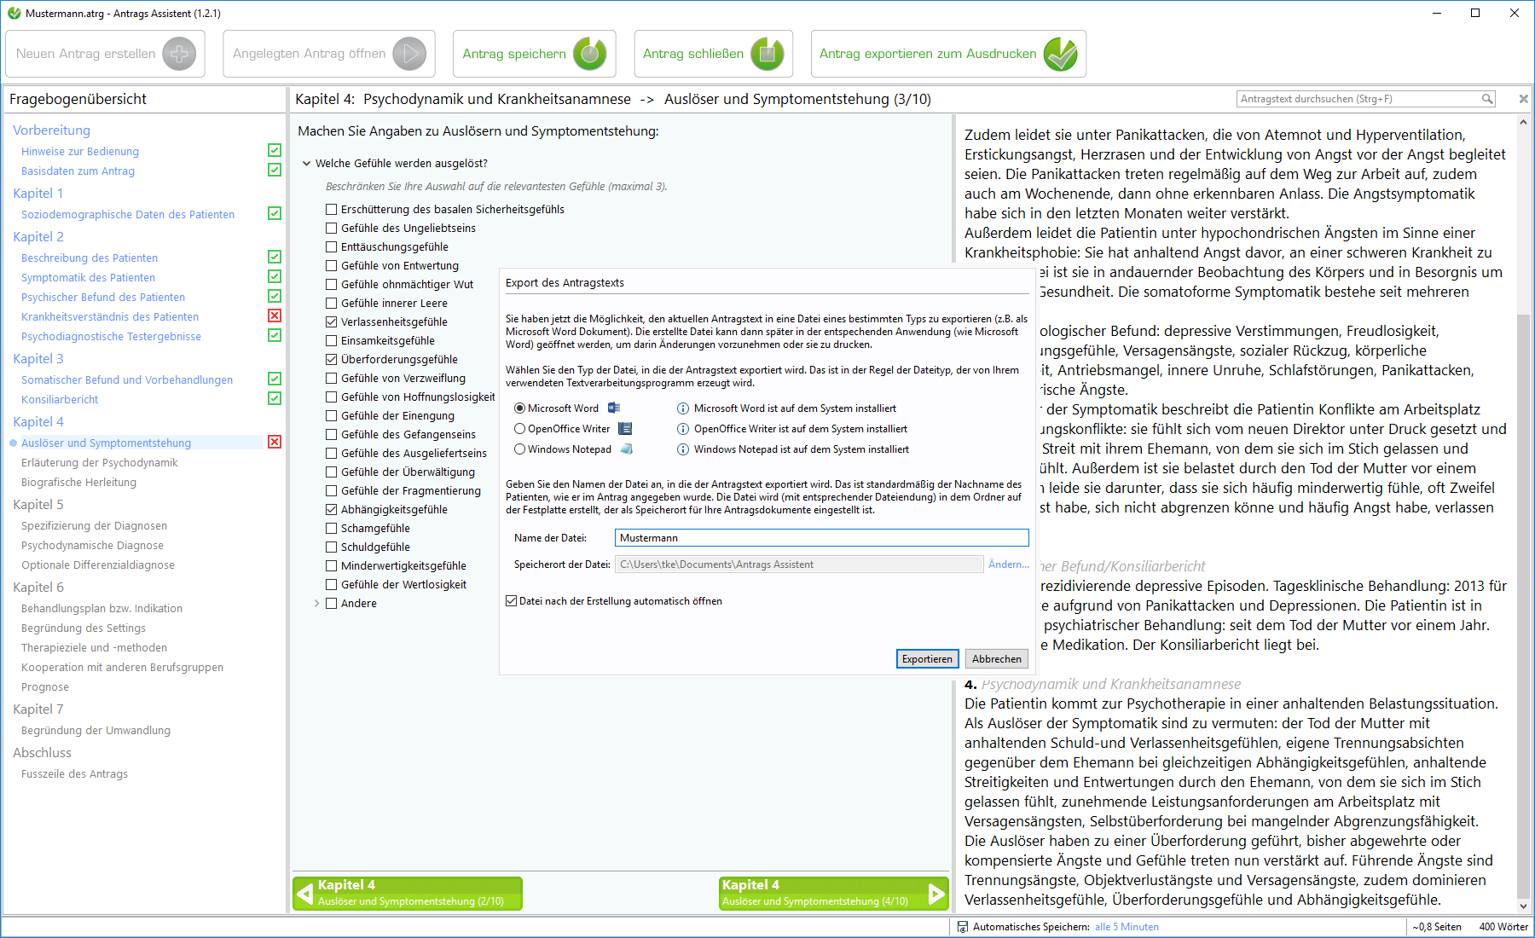1535x938 pixels.
Task: Click the green checkmark export icon
Action: click(x=1060, y=54)
